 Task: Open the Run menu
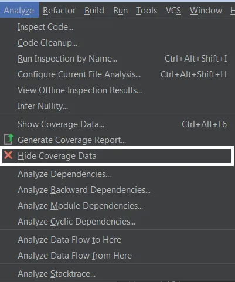[x=120, y=11]
